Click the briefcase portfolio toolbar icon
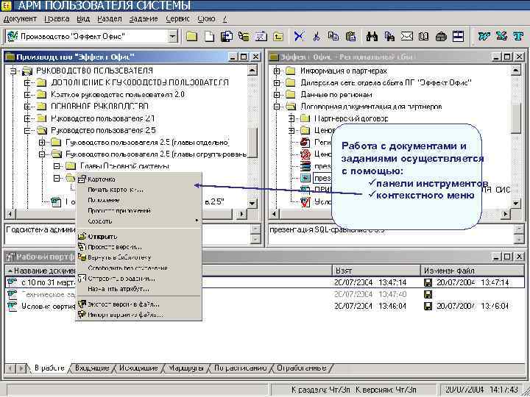Image resolution: width=530 pixels, height=397 pixels. coord(441,36)
